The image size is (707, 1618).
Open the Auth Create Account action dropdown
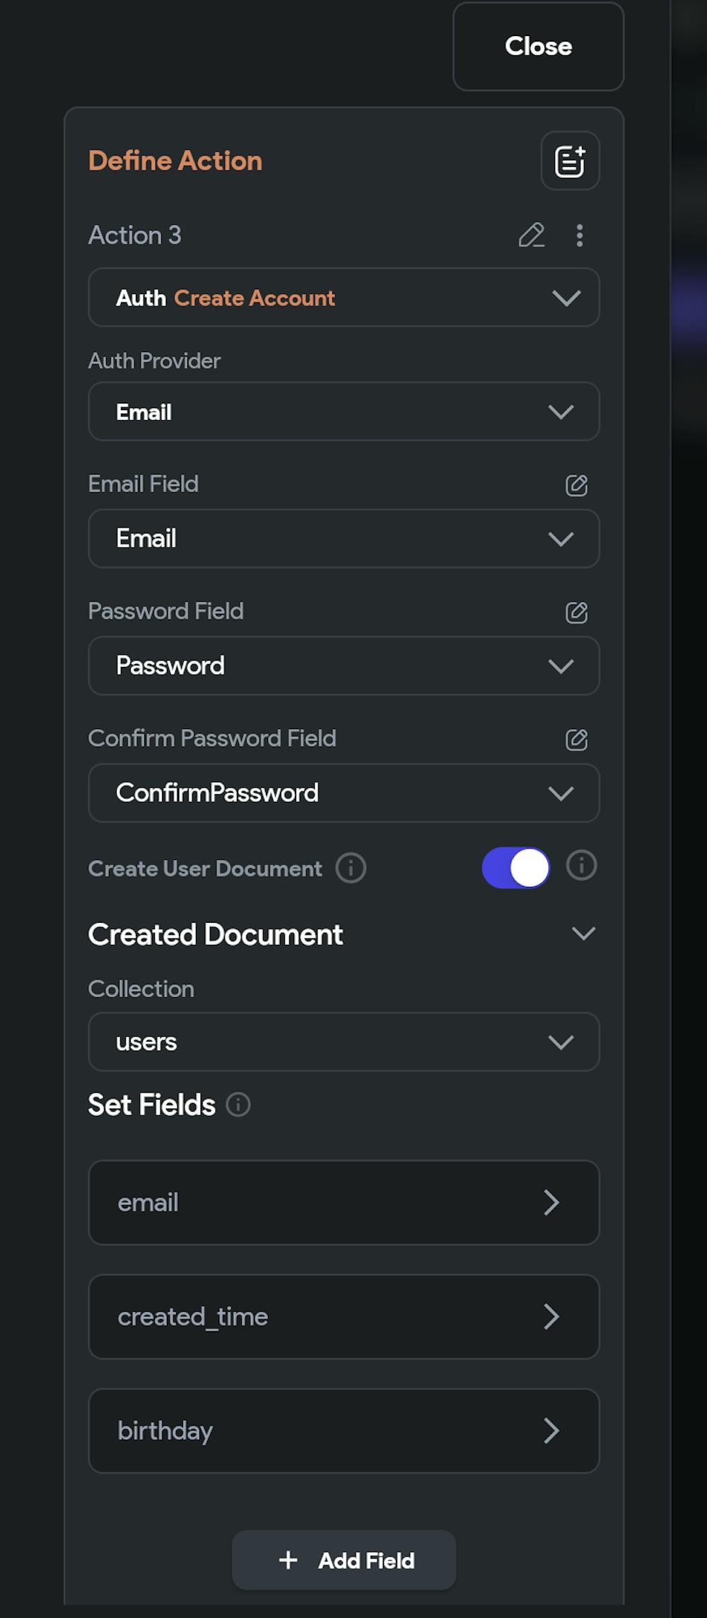(344, 298)
